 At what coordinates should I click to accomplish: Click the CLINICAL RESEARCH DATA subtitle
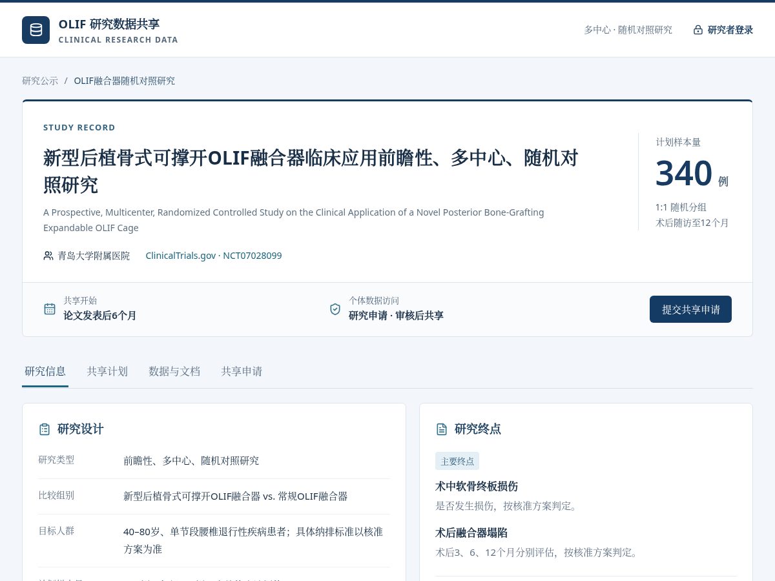pos(118,40)
